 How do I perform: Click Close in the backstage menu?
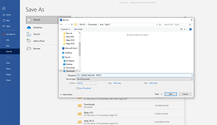pos(8,80)
